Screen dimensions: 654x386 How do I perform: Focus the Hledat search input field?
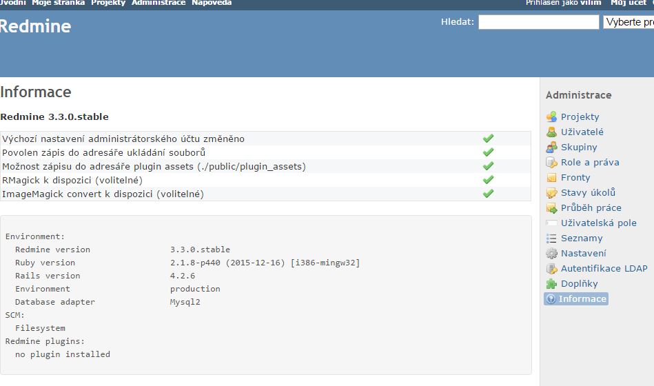click(538, 22)
